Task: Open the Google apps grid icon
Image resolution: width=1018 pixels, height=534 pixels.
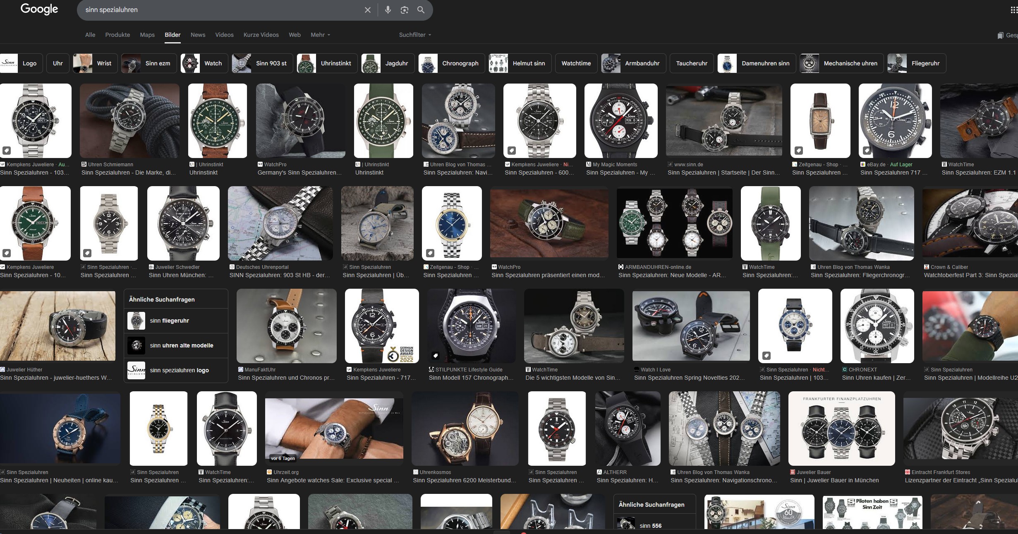Action: 1013,10
